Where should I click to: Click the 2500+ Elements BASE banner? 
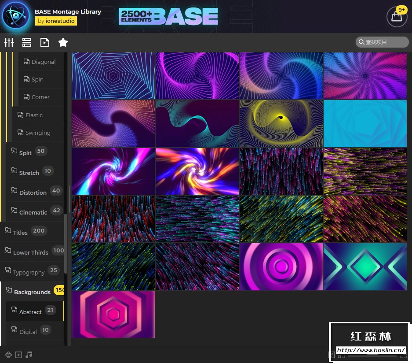tap(168, 16)
